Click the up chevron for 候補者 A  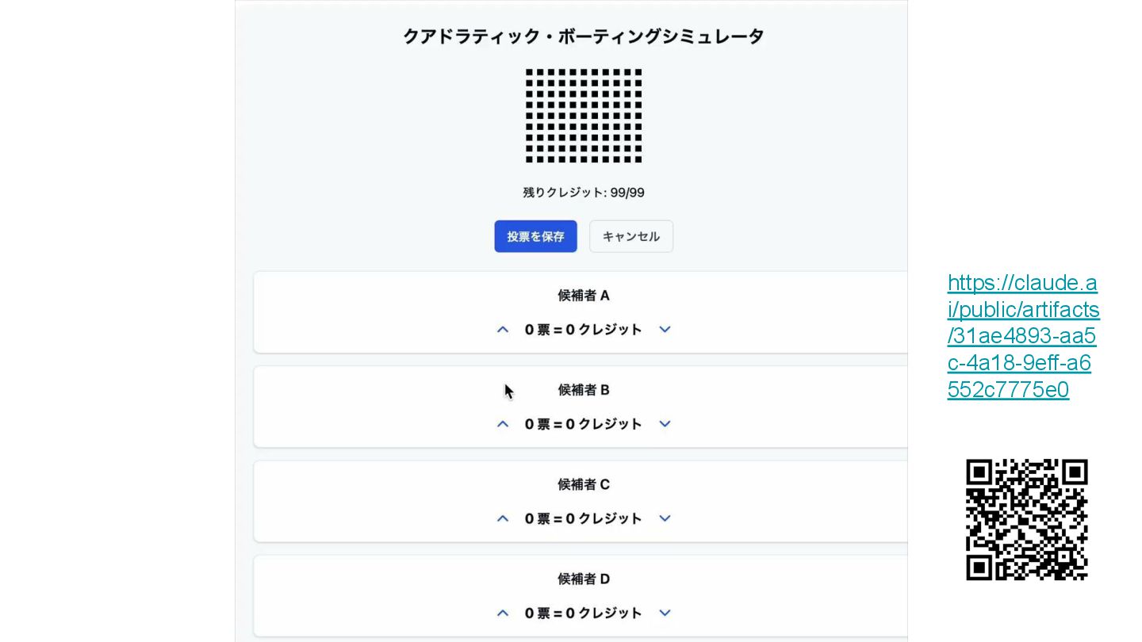point(503,330)
